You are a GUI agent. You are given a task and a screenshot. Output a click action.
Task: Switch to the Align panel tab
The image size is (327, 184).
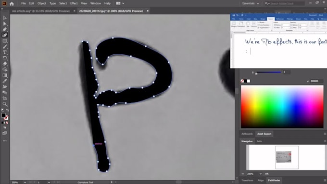261,180
